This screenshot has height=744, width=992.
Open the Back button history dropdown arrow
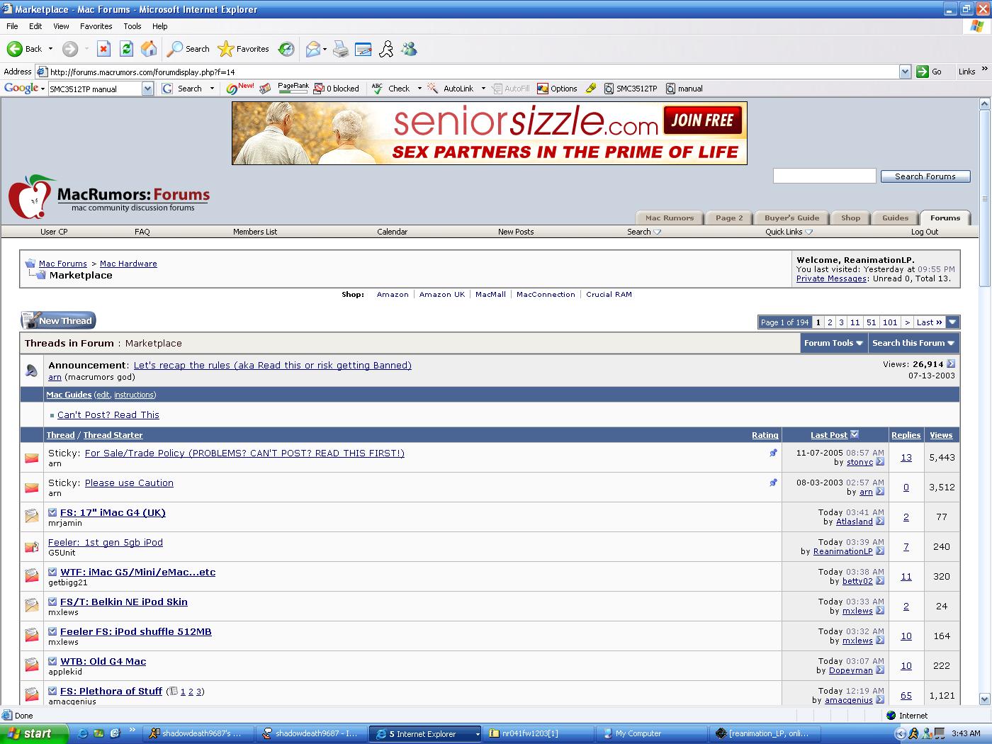(50, 49)
